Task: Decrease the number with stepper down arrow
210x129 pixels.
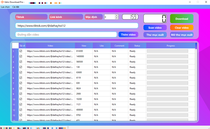Action: point(117,18)
